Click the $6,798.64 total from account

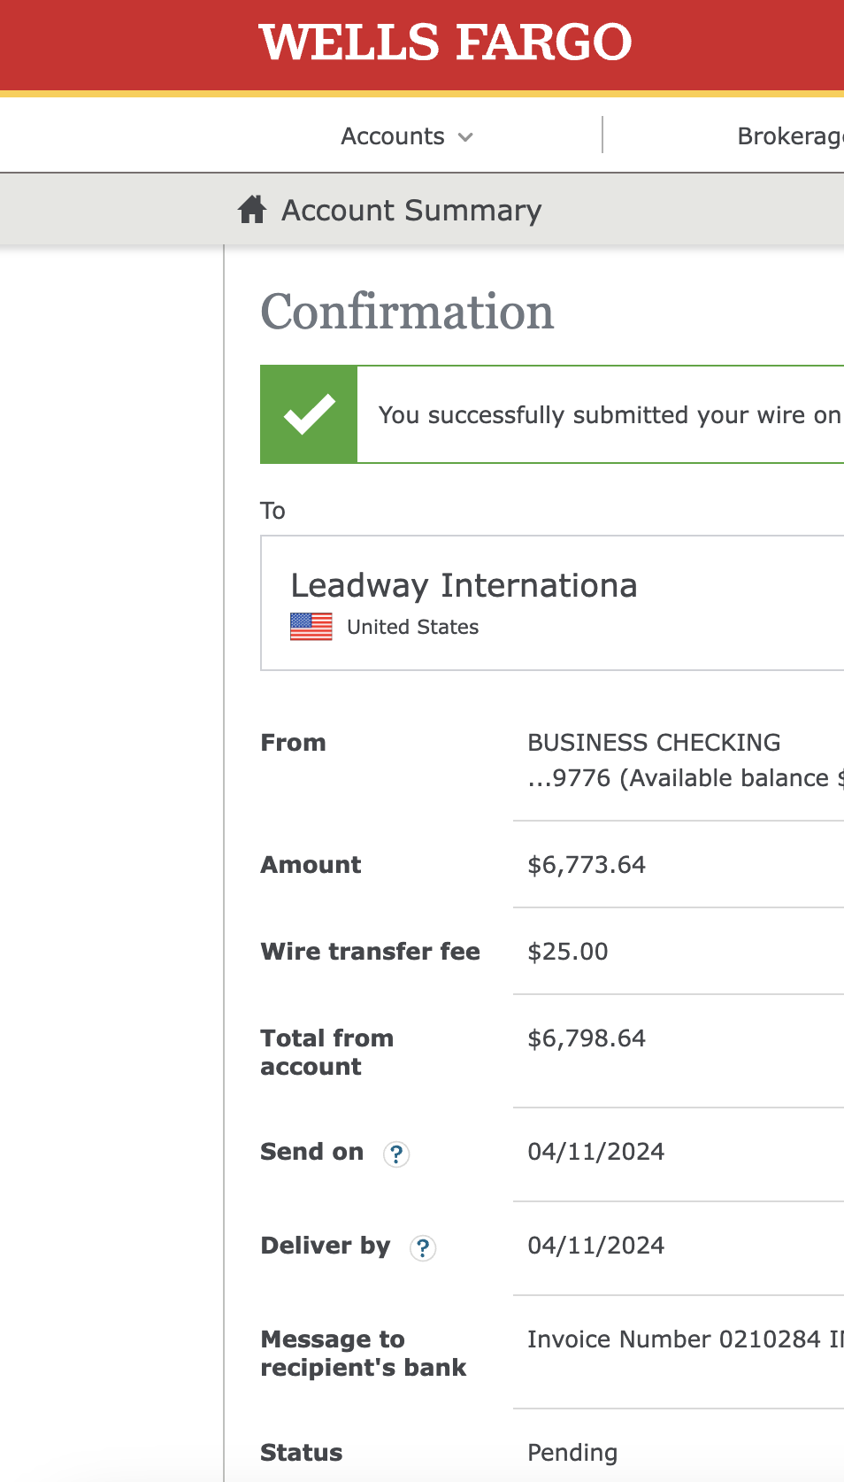pyautogui.click(x=587, y=1038)
